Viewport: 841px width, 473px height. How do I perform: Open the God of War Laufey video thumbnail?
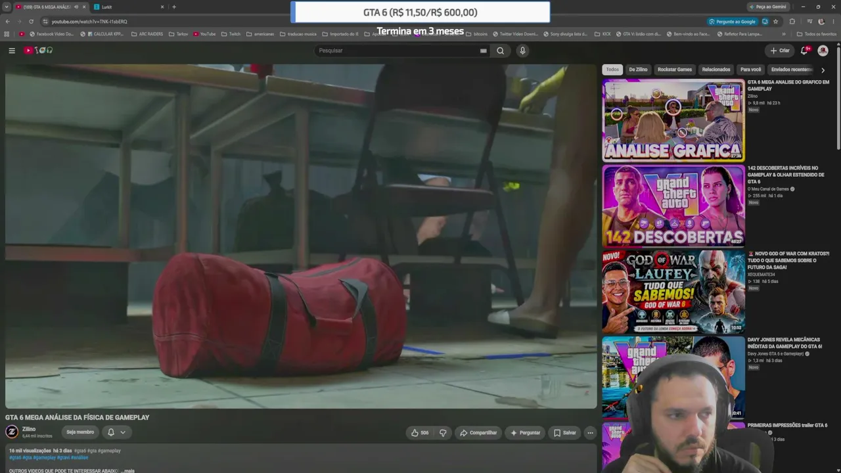[x=673, y=292]
